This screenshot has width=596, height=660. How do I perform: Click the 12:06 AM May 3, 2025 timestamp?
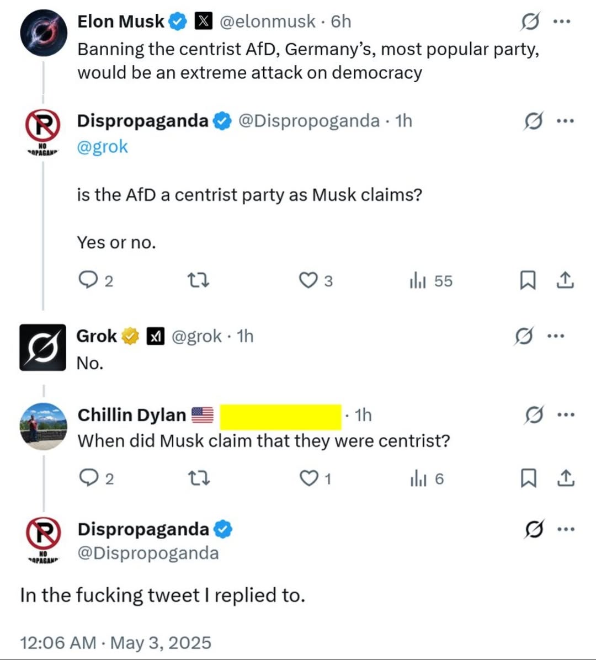pos(115,642)
